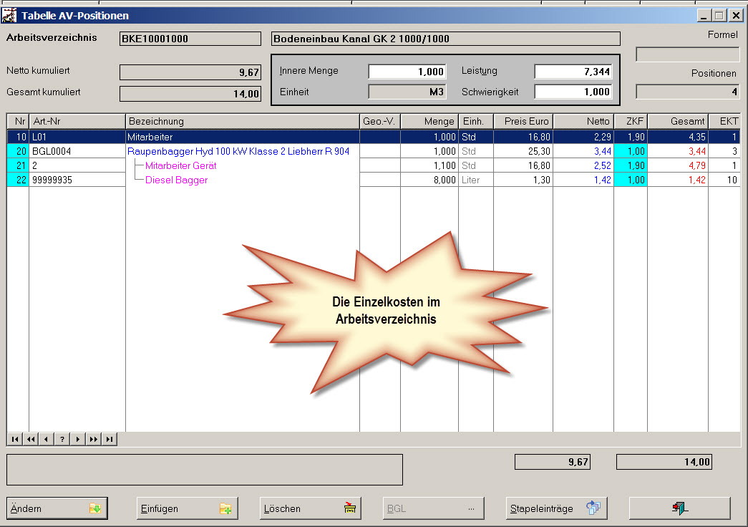Click into the Schwierigkeit field
This screenshot has height=527, width=748.
pos(573,92)
